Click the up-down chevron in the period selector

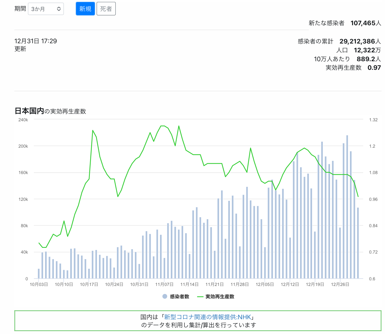[x=59, y=9]
